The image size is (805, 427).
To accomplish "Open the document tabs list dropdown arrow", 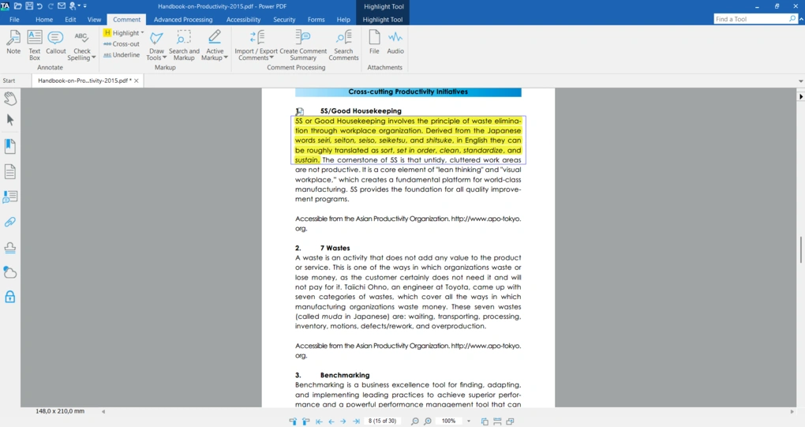I will (x=800, y=81).
